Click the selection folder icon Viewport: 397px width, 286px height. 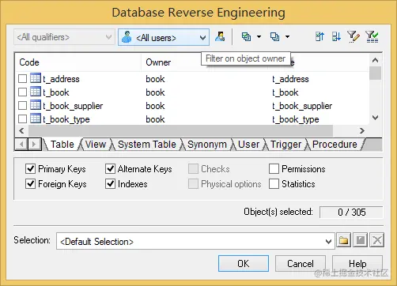click(x=343, y=240)
